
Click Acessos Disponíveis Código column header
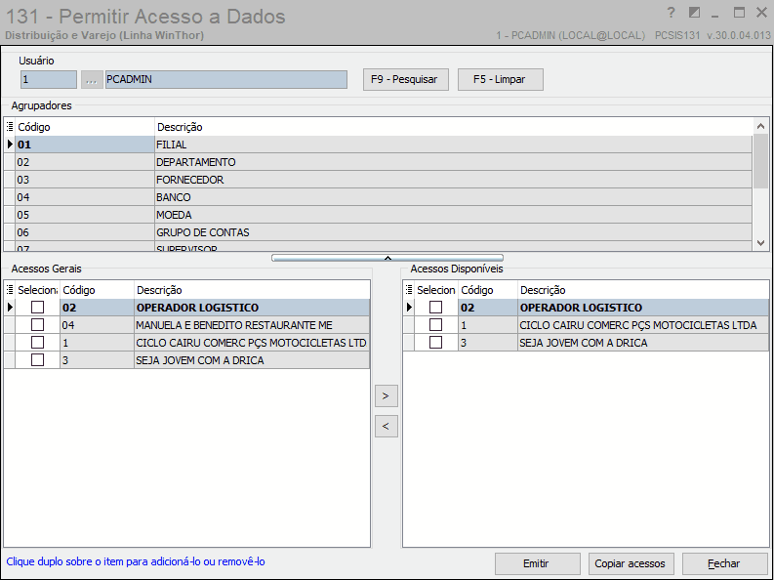coord(488,290)
